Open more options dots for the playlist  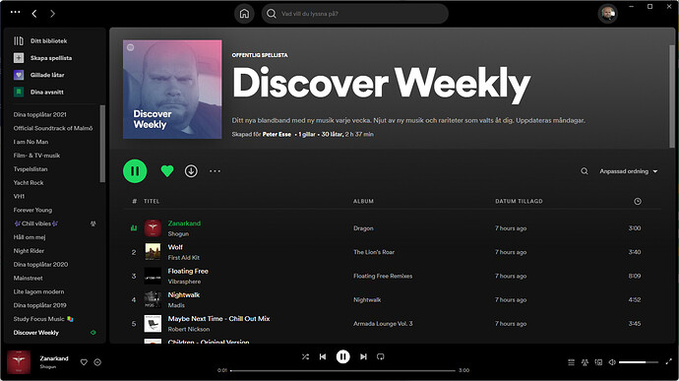tap(215, 171)
